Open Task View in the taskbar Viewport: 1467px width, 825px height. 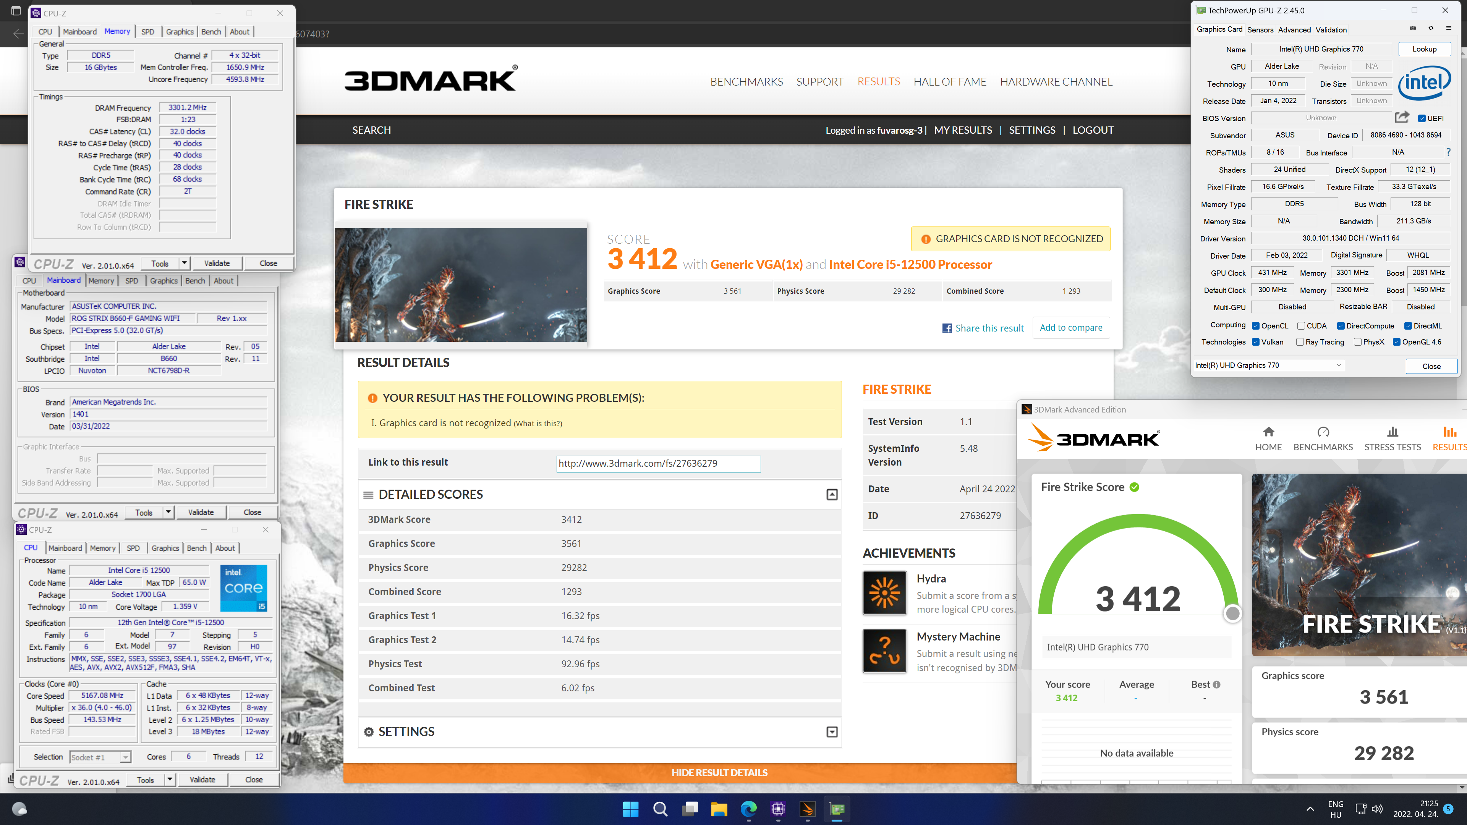click(690, 809)
